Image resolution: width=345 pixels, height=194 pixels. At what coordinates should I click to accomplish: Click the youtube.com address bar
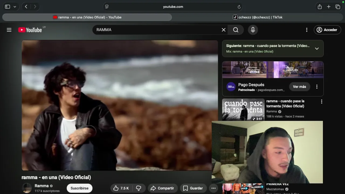click(173, 7)
